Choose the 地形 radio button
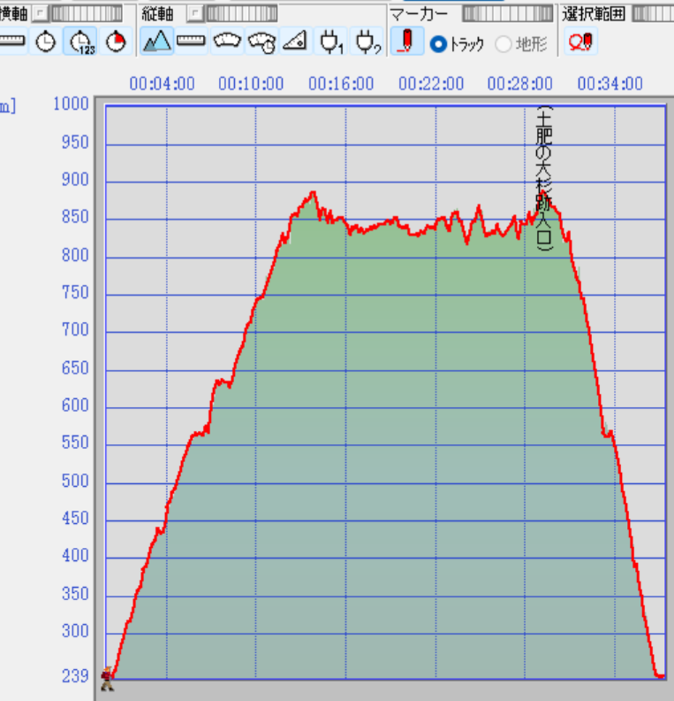Screen dimensions: 674x701 pos(504,44)
